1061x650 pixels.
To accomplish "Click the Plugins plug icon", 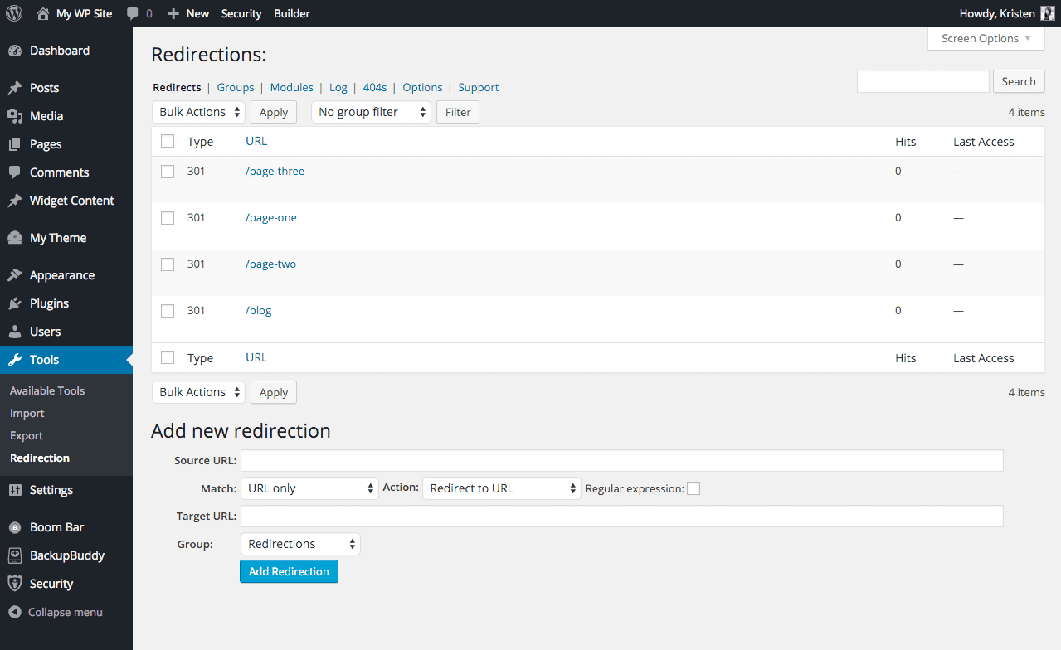I will (15, 303).
